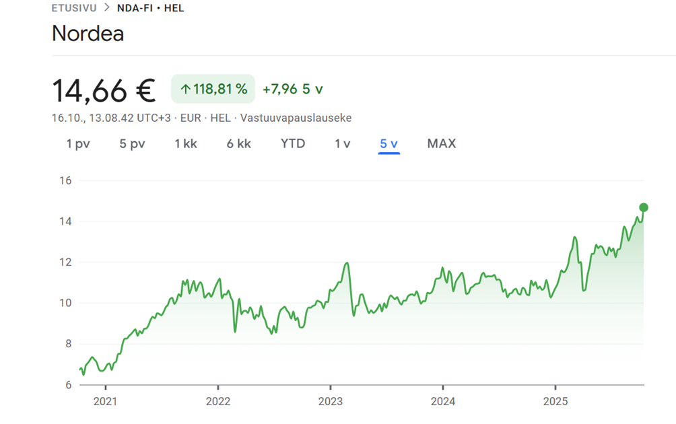This screenshot has width=676, height=424.
Task: Show the MAX price history
Action: click(x=442, y=143)
